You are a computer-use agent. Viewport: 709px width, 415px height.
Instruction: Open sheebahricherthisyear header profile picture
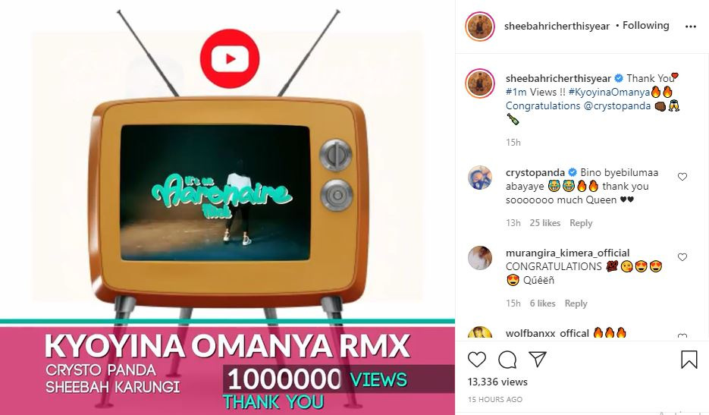click(480, 27)
